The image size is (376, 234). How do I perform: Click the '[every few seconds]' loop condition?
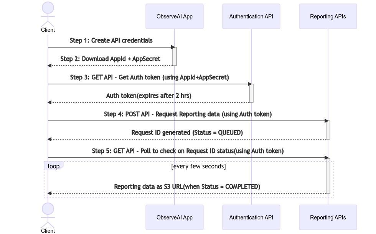click(198, 166)
